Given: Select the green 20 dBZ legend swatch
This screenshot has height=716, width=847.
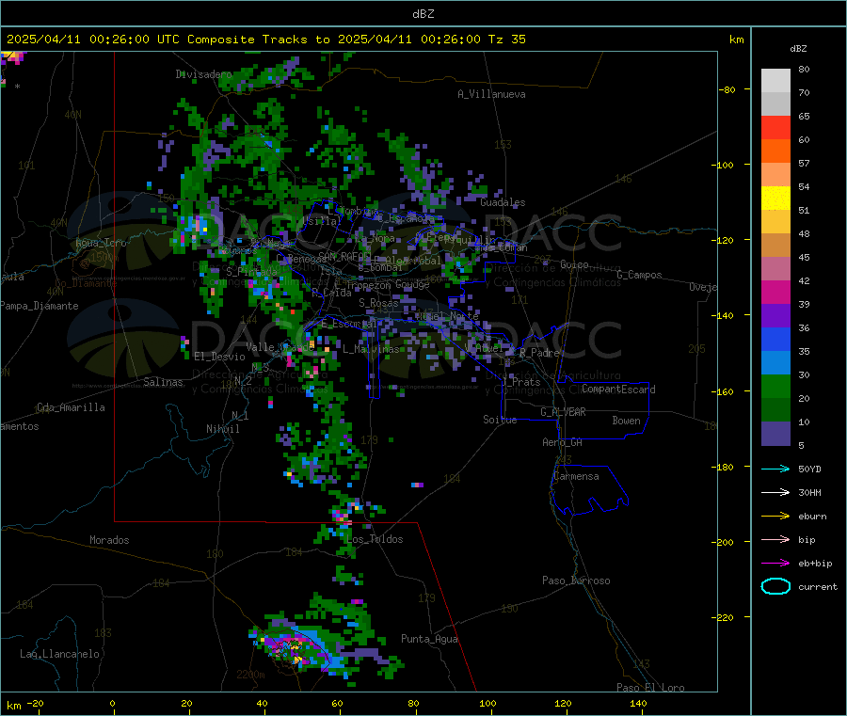Looking at the screenshot, I should 775,387.
